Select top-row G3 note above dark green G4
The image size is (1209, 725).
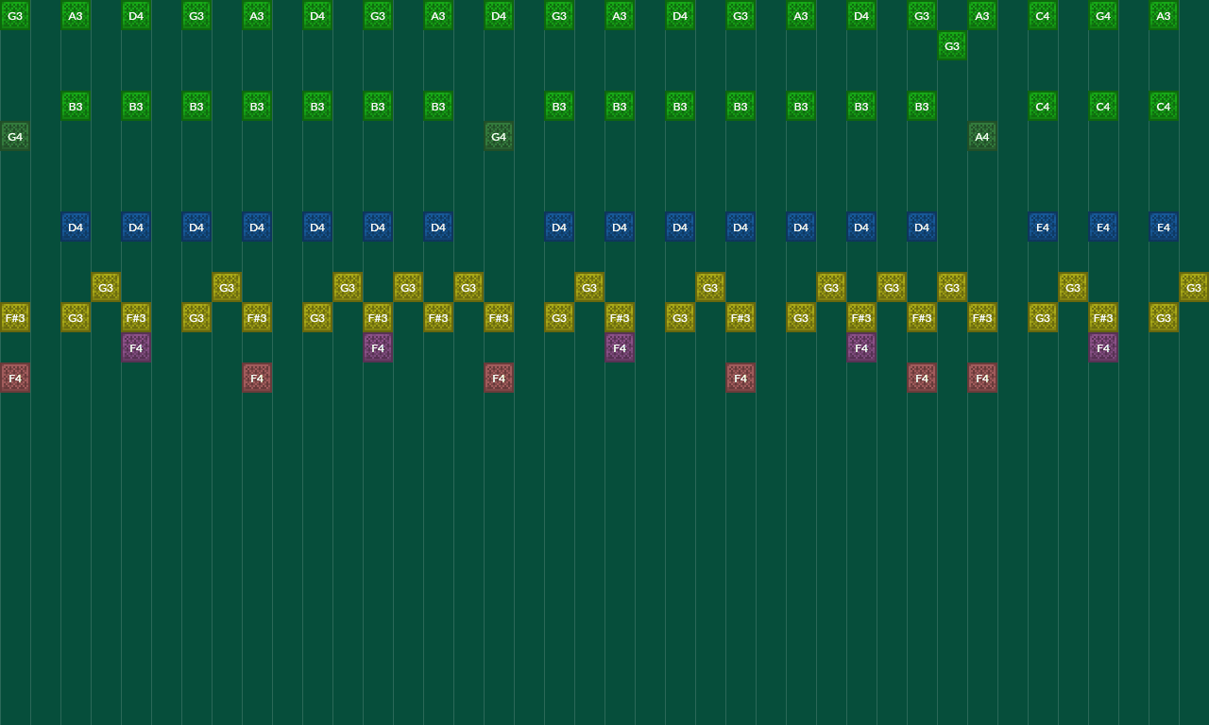[15, 16]
